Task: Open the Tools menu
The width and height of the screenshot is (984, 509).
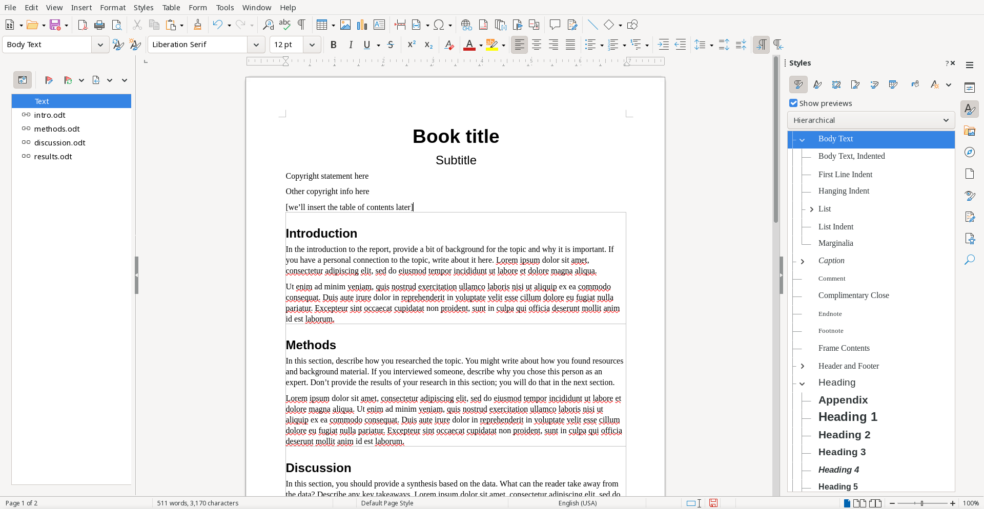Action: tap(224, 7)
